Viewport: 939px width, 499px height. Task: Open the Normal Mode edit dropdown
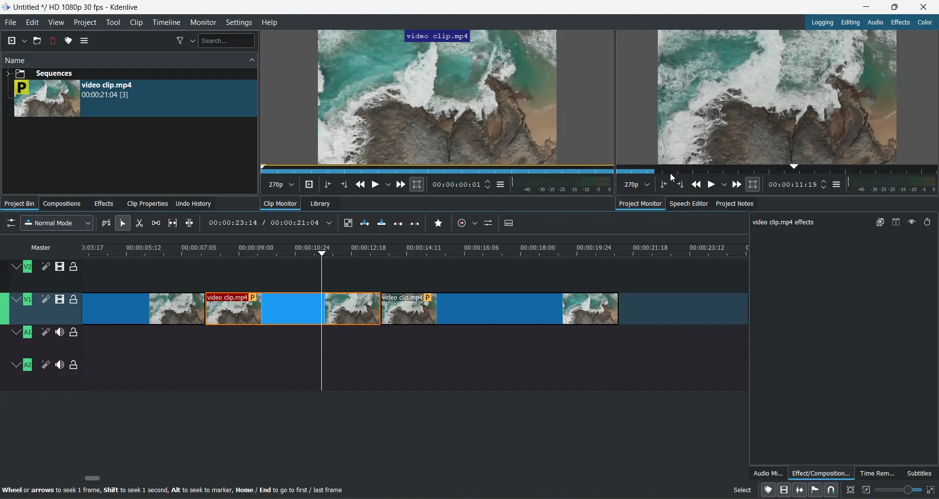pos(57,223)
